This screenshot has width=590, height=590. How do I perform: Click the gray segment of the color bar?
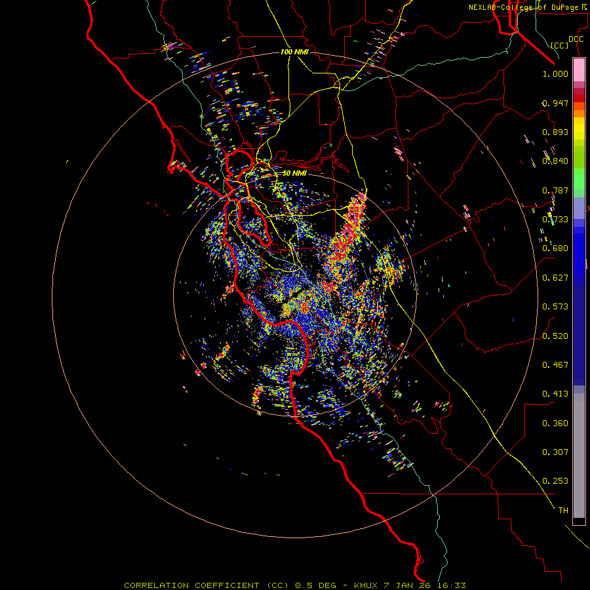click(x=579, y=456)
